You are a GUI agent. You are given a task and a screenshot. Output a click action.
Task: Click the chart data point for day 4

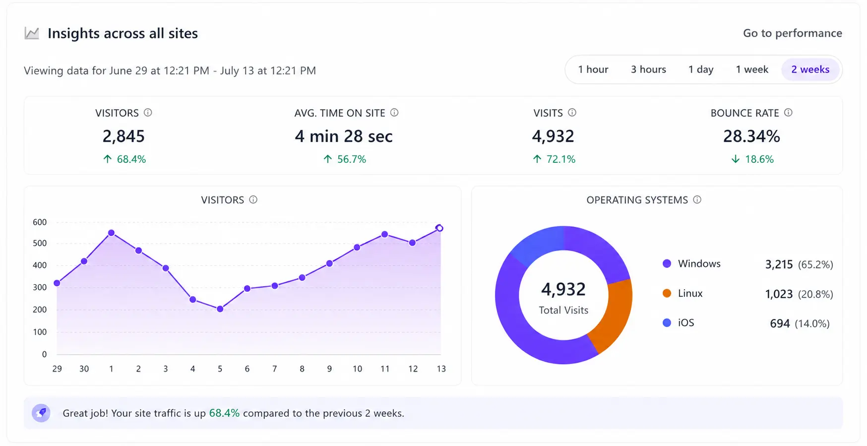(x=193, y=300)
